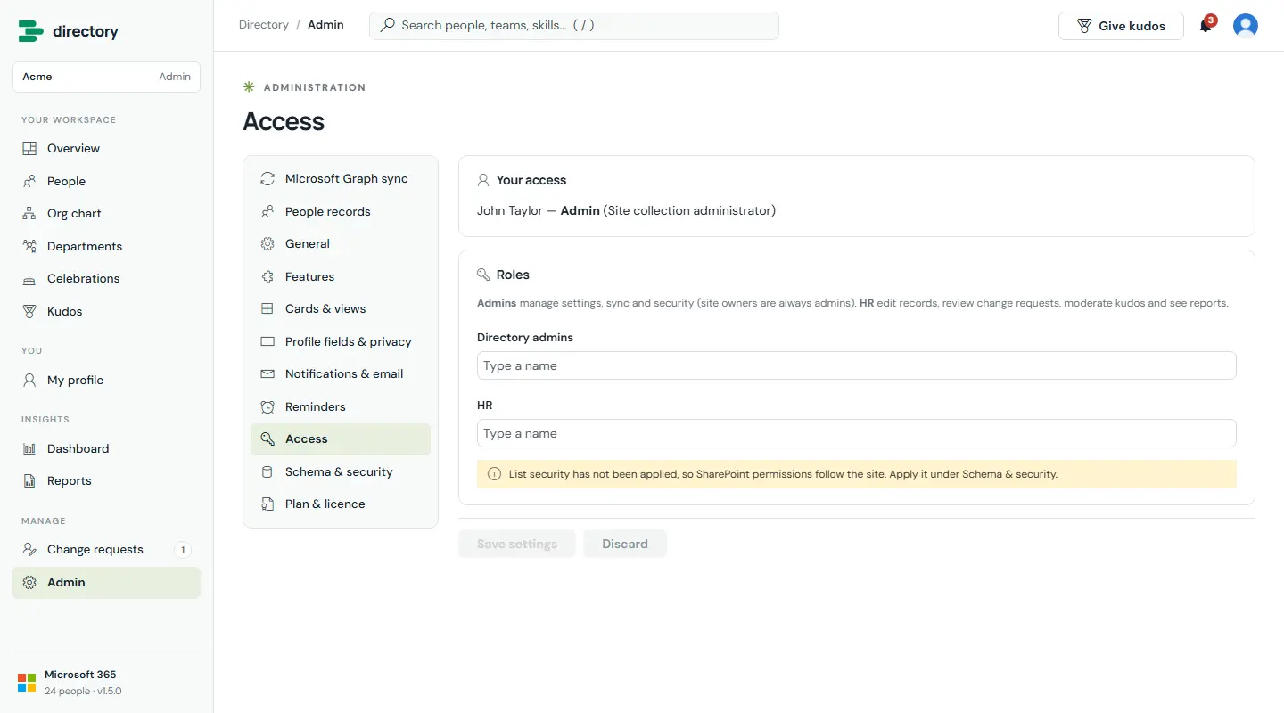Image resolution: width=1284 pixels, height=713 pixels.
Task: Click the Reminders alarm clock icon
Action: 267,406
